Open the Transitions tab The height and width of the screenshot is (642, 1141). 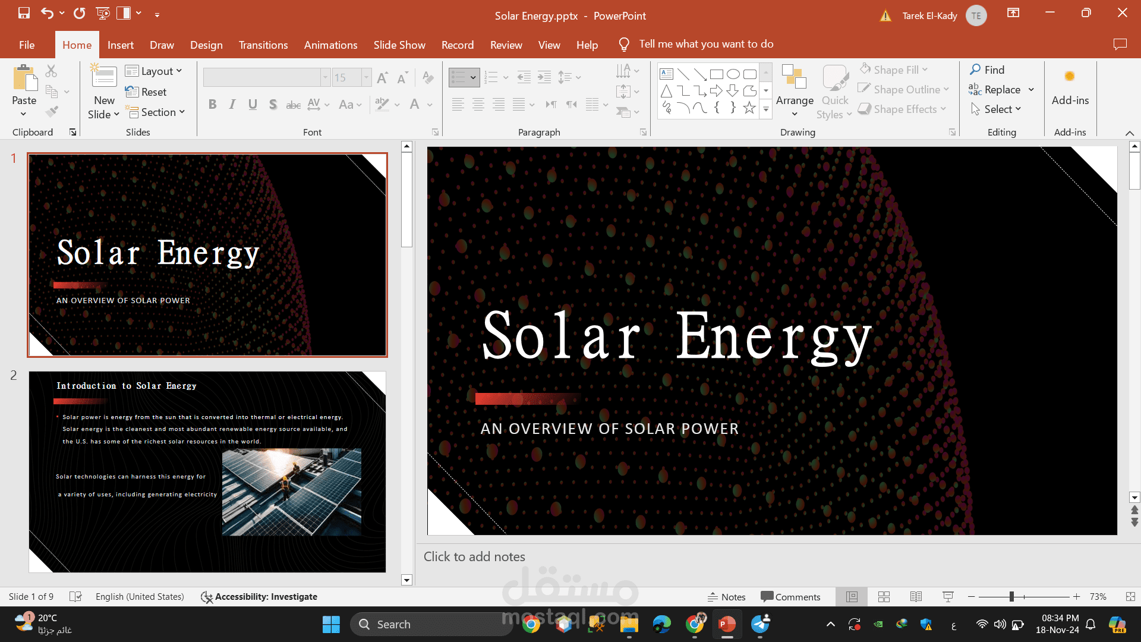pyautogui.click(x=263, y=45)
